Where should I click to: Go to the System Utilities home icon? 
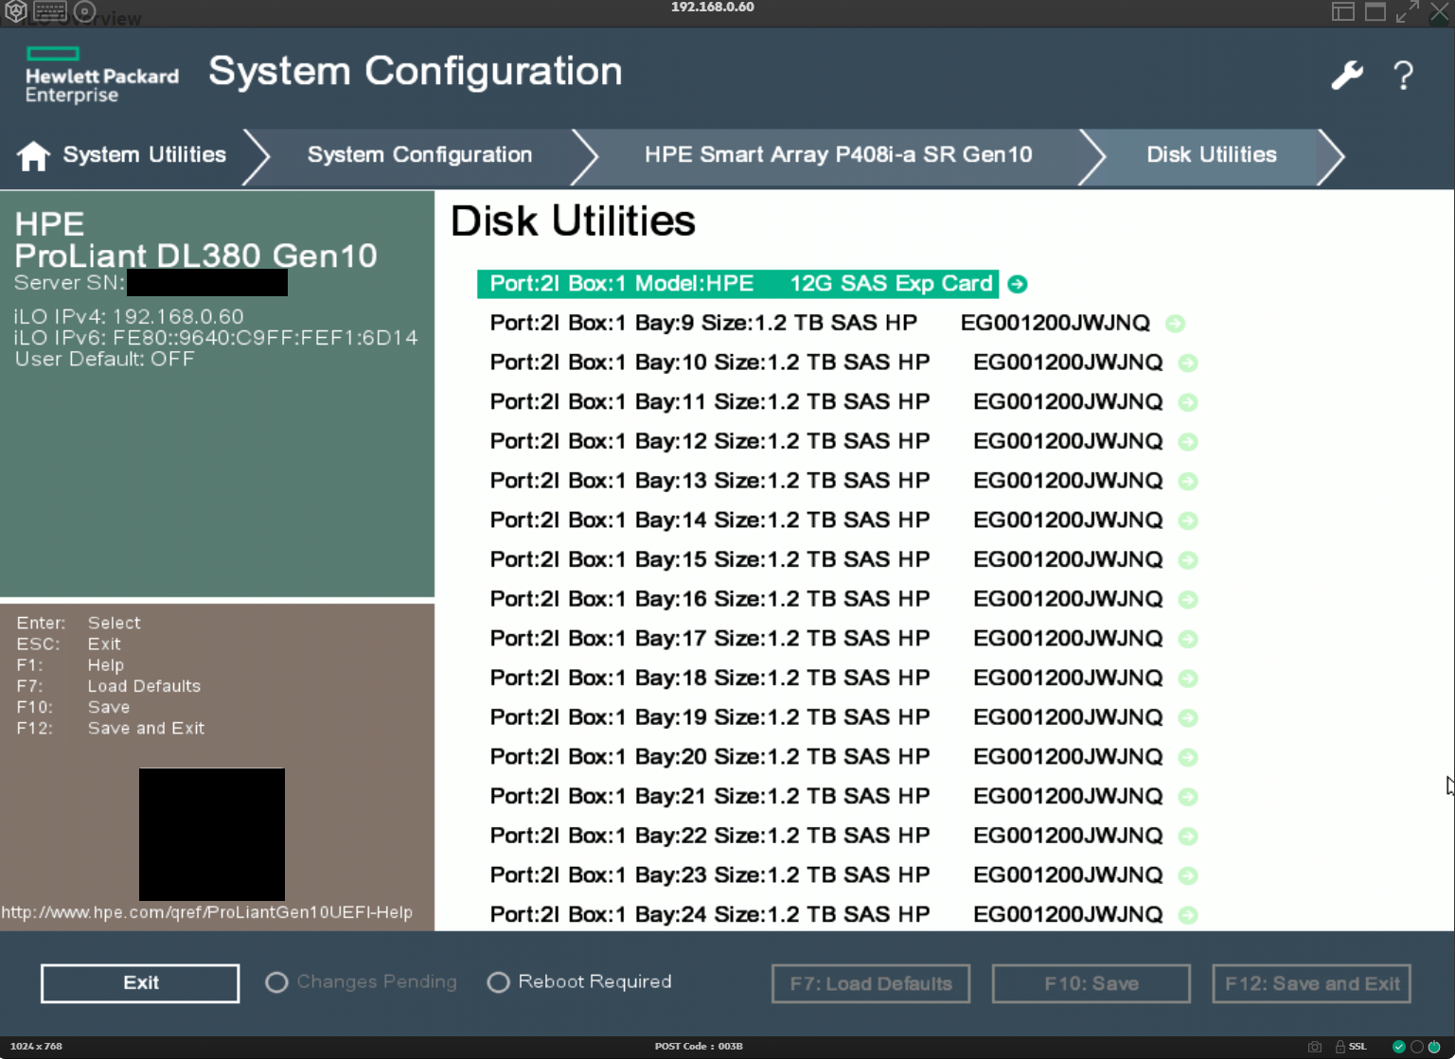point(33,155)
